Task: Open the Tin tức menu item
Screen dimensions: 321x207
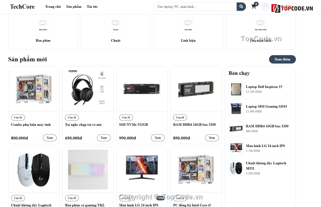Action: (92, 6)
